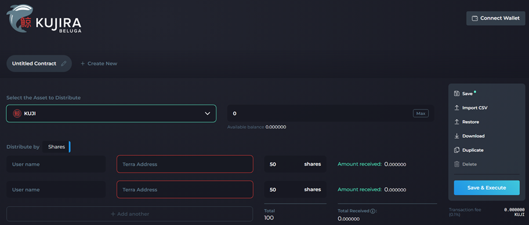Click the Duplicate copy icon

point(456,150)
